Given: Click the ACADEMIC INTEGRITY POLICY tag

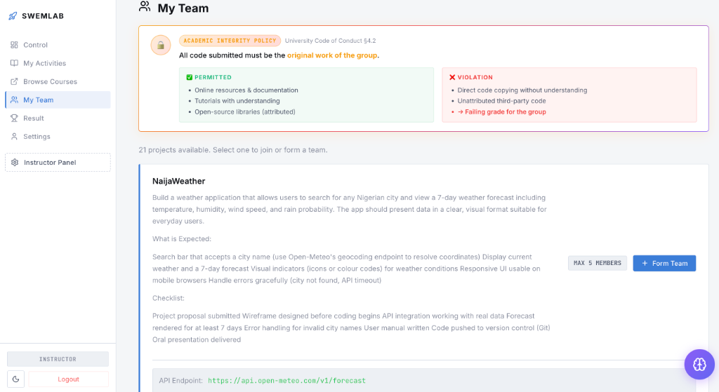Looking at the screenshot, I should coord(230,41).
